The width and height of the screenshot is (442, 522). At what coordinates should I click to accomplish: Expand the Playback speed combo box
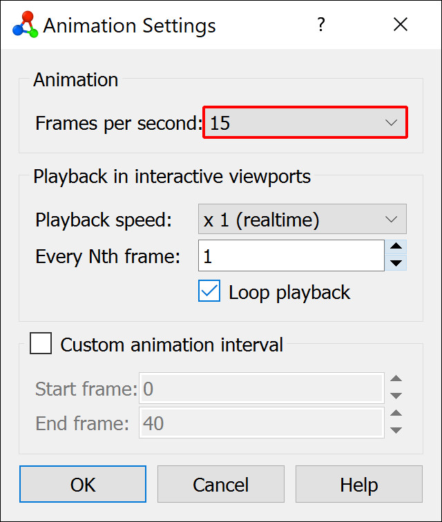tap(302, 220)
